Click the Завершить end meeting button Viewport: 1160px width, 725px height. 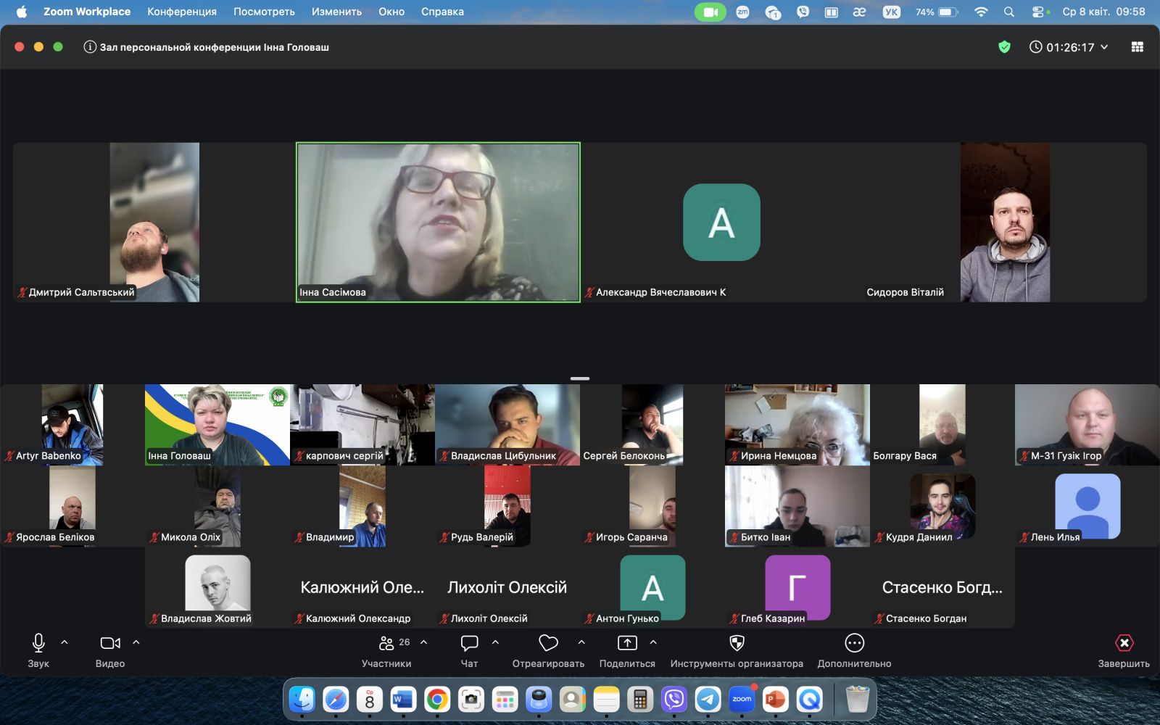(1123, 650)
